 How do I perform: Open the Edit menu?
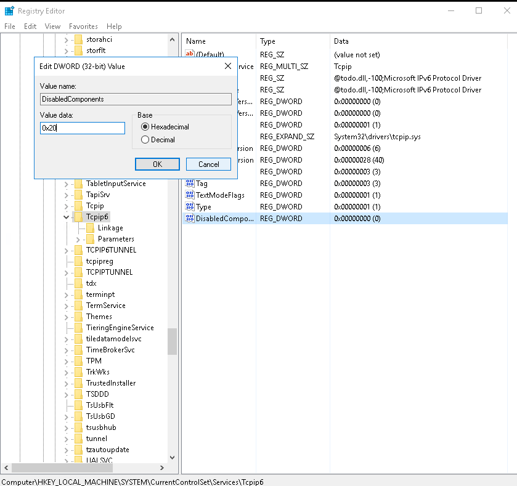pos(30,26)
